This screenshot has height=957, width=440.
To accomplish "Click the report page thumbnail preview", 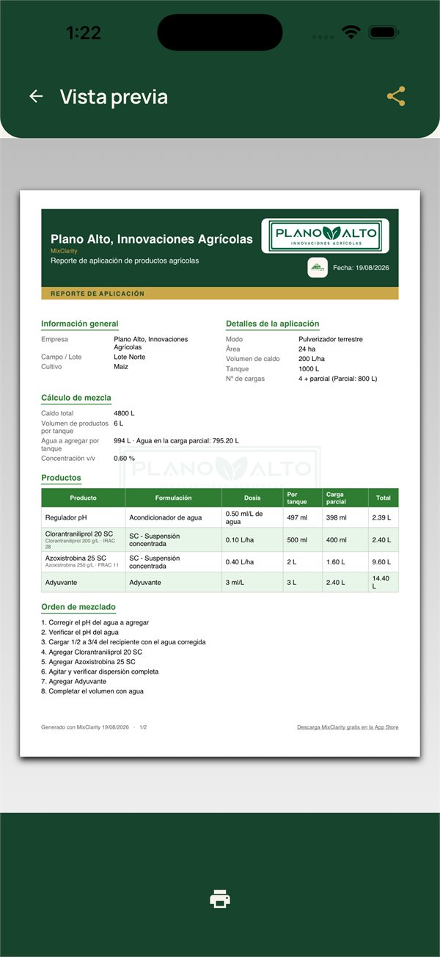I will point(220,473).
